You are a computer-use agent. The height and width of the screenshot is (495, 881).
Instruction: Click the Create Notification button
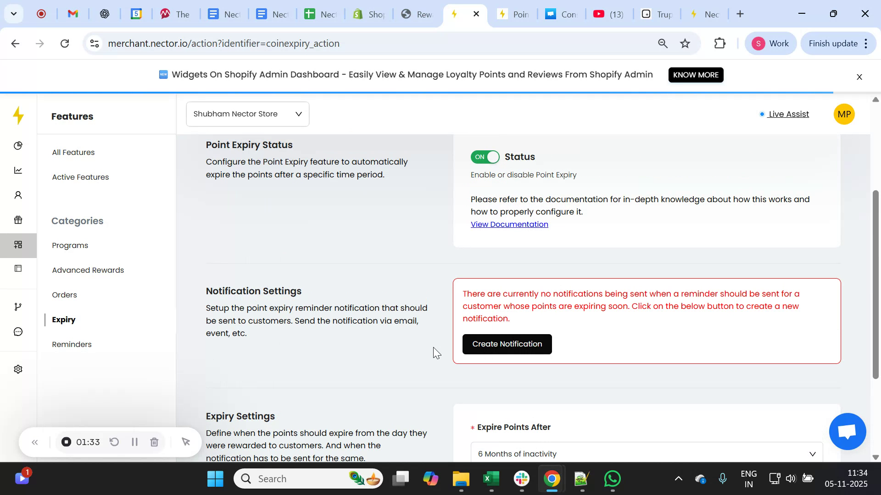[507, 344]
